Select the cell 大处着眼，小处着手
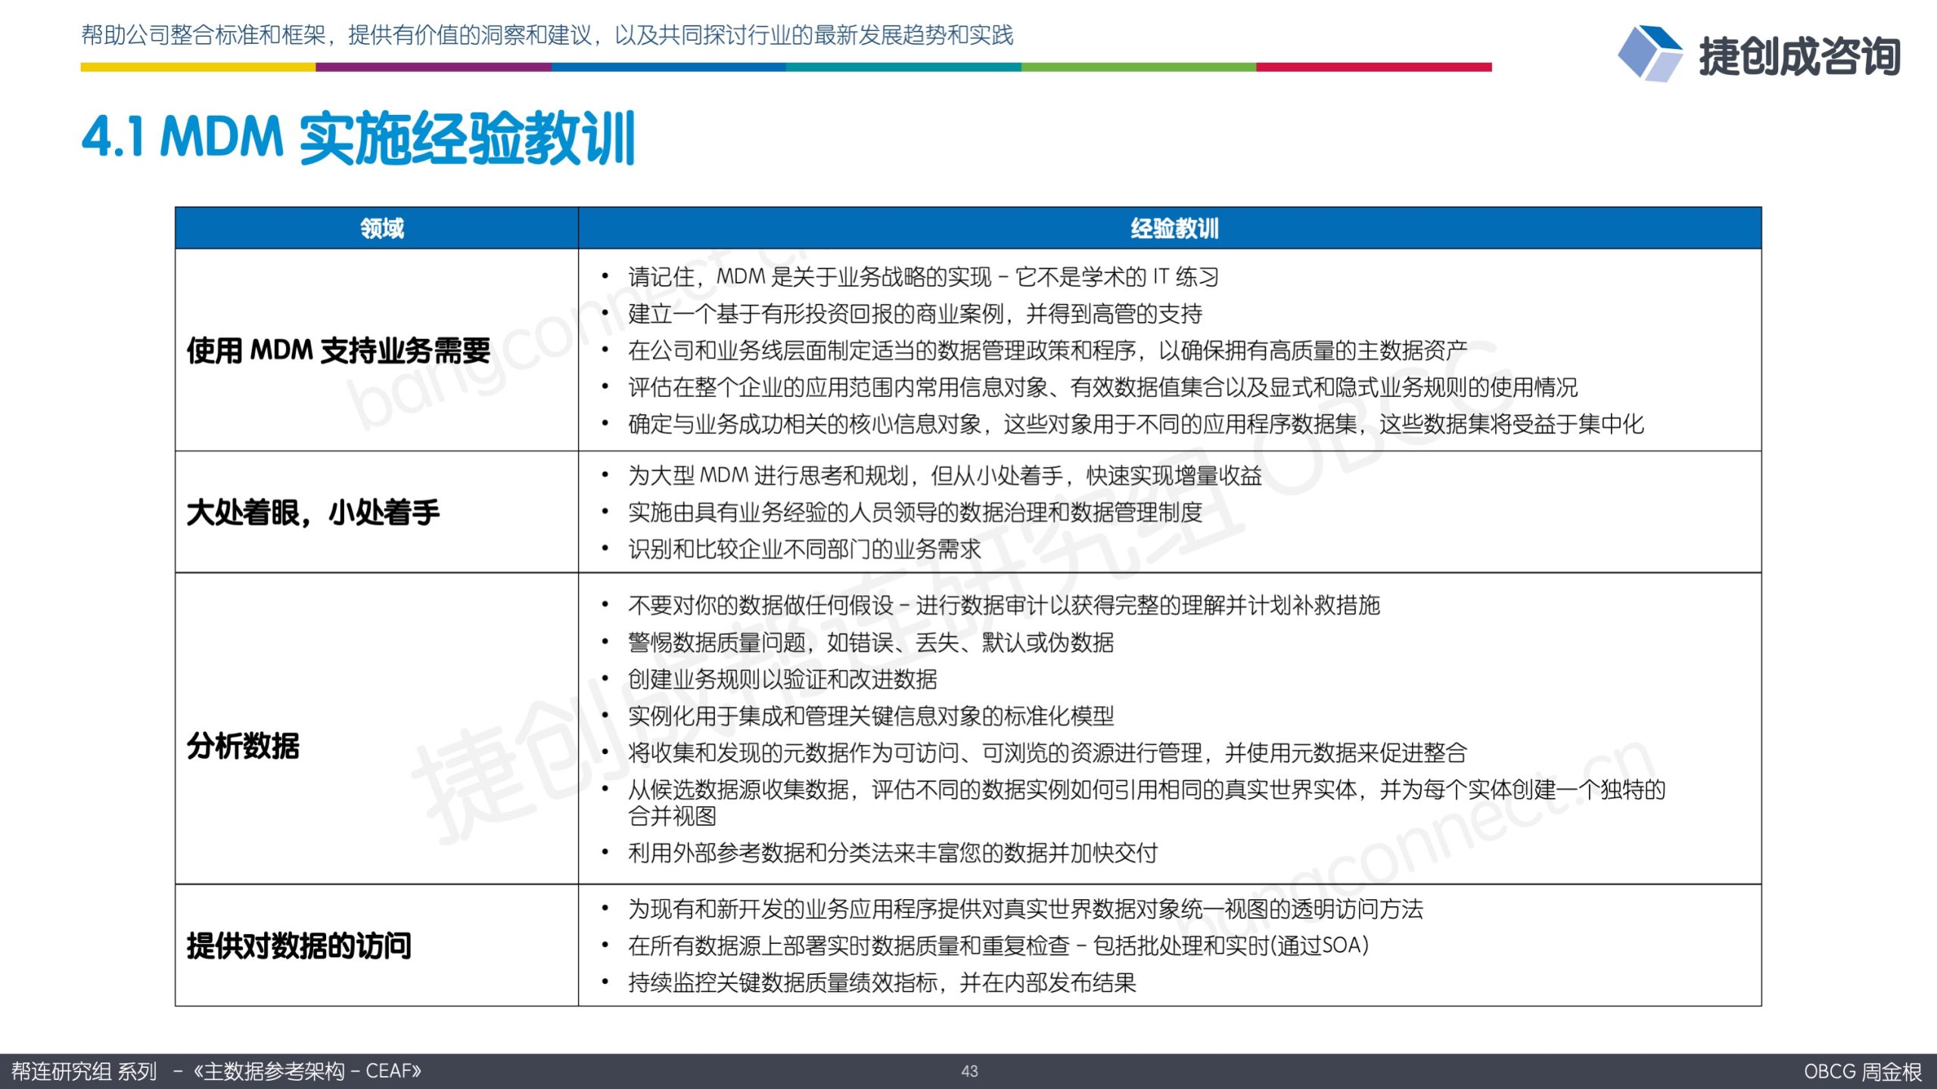Viewport: 1937px width, 1089px height. tap(377, 512)
